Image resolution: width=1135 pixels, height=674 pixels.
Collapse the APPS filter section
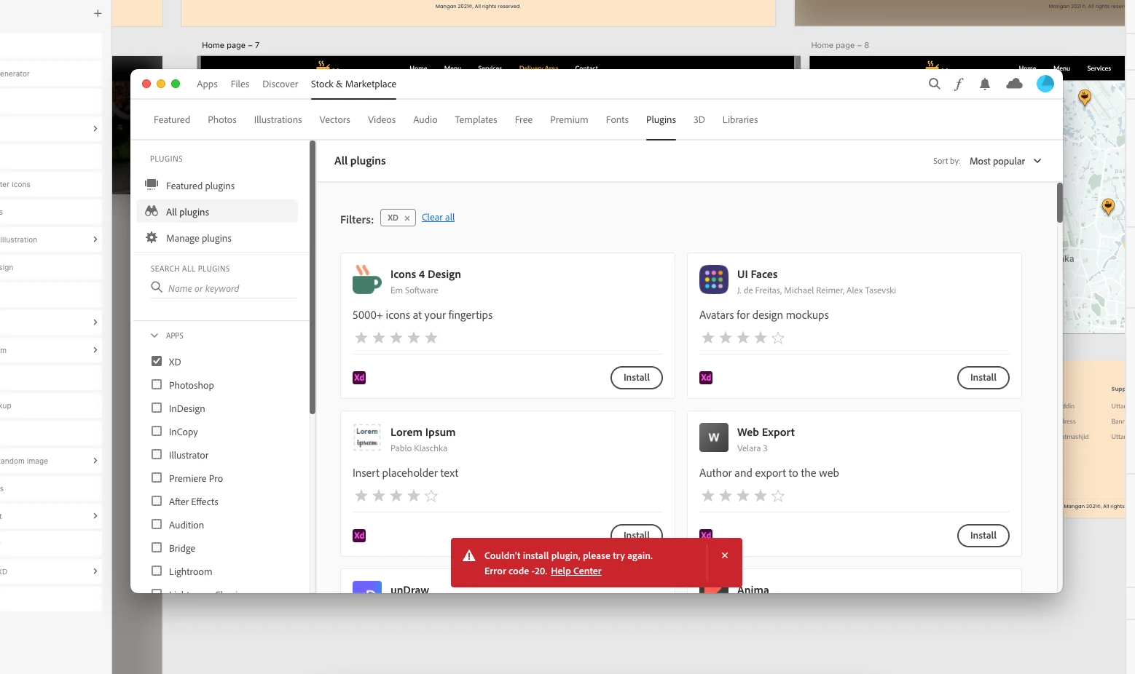point(154,336)
